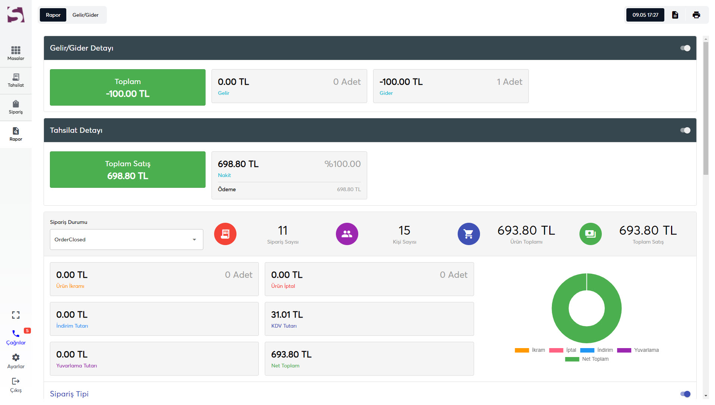Click the 09.05 17:27 date button
This screenshot has height=405, width=715.
click(645, 15)
